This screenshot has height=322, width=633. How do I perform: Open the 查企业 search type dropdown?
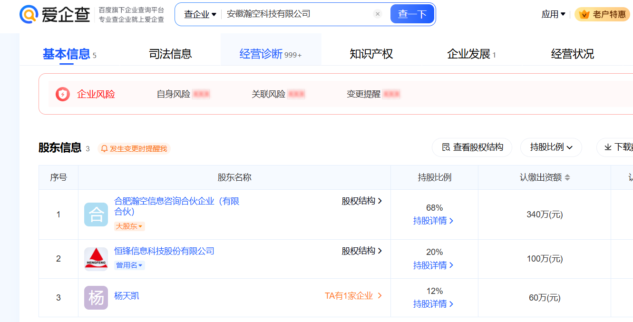pyautogui.click(x=200, y=14)
